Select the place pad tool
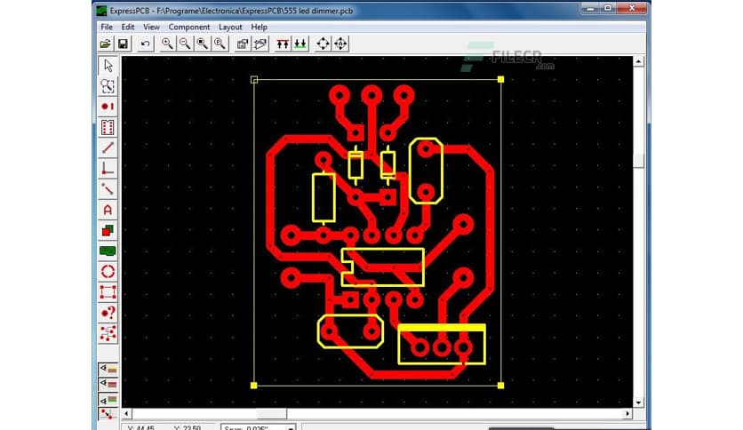 pos(108,107)
